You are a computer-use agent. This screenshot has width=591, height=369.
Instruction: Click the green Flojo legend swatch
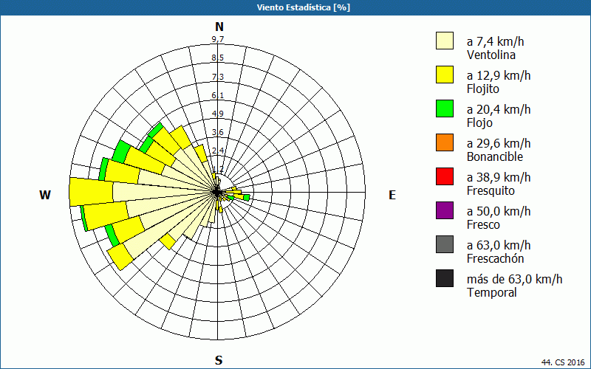pyautogui.click(x=444, y=108)
